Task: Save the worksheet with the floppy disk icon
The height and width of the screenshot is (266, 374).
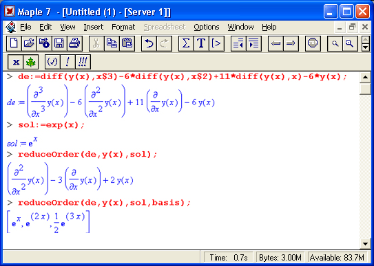Action: (x=59, y=43)
